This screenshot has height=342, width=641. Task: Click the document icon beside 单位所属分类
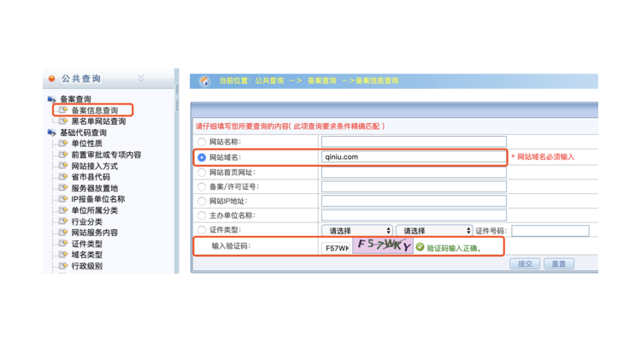[63, 209]
